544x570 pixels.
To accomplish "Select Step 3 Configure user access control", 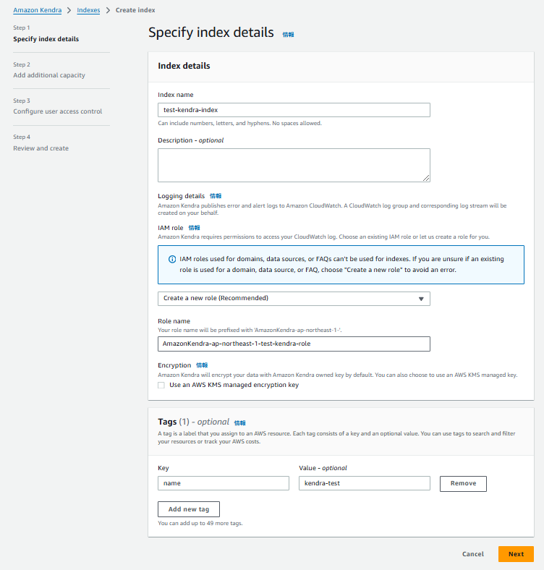I will tap(57, 111).
